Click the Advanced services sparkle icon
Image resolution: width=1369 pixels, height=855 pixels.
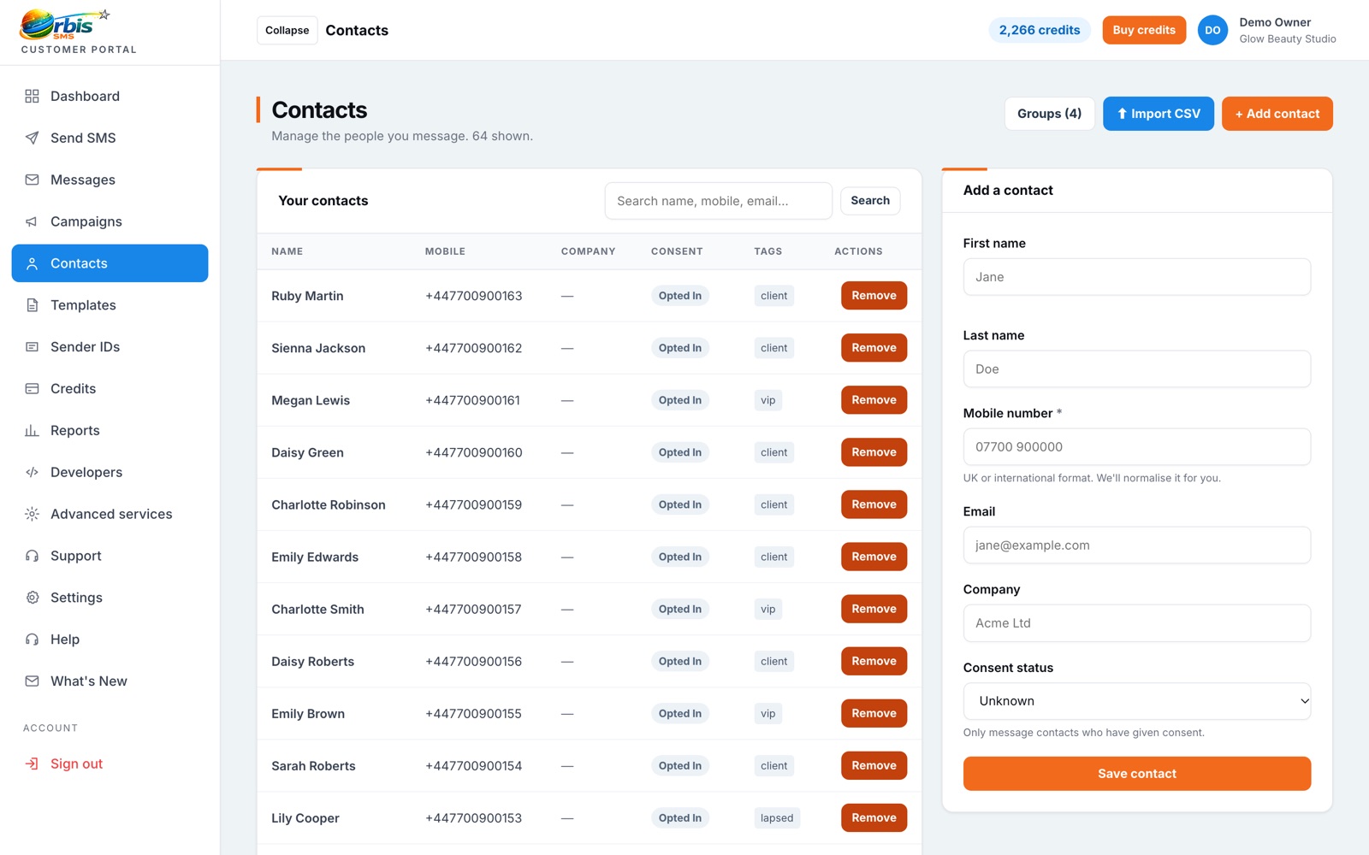coord(32,514)
